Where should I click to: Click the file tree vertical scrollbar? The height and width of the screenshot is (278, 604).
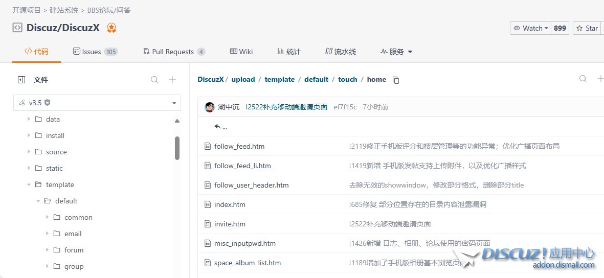pos(177,148)
